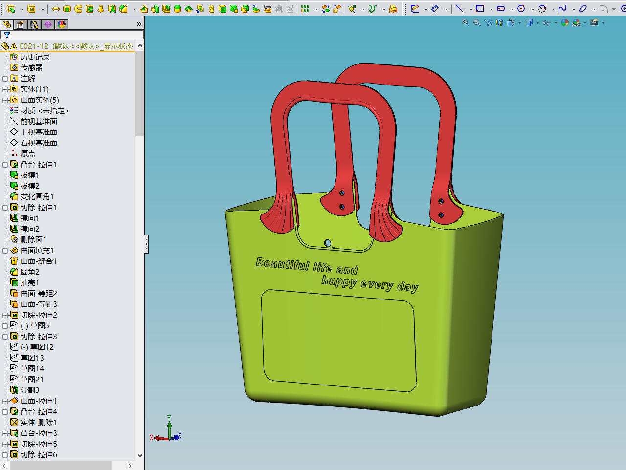Expand the 凸台-拉伸1 feature
Image resolution: width=626 pixels, height=470 pixels.
click(x=5, y=165)
